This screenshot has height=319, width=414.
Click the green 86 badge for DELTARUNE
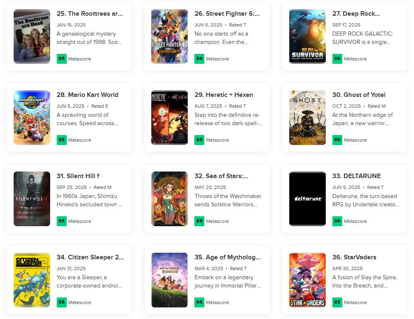[x=337, y=221]
